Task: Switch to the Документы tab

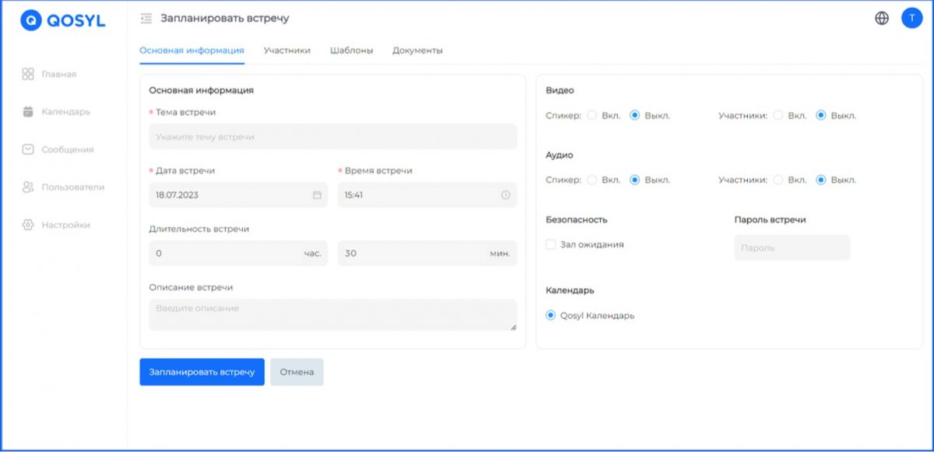Action: [417, 51]
